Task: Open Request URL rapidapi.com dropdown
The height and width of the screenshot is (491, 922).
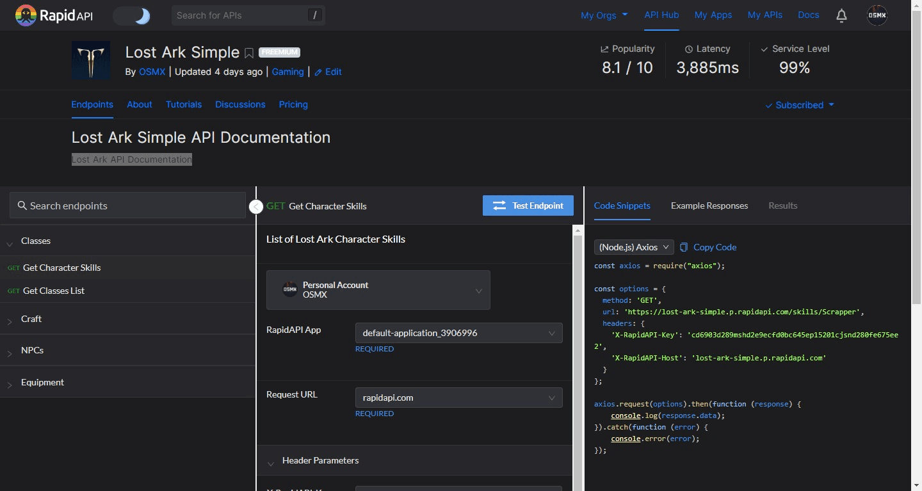Action: [459, 398]
